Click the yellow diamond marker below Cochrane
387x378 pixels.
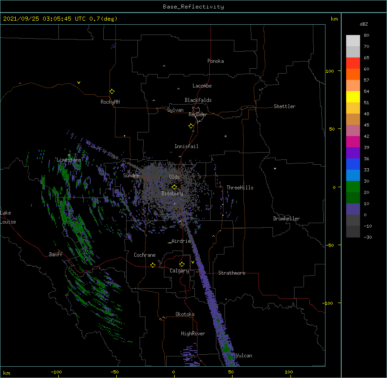coord(153,265)
